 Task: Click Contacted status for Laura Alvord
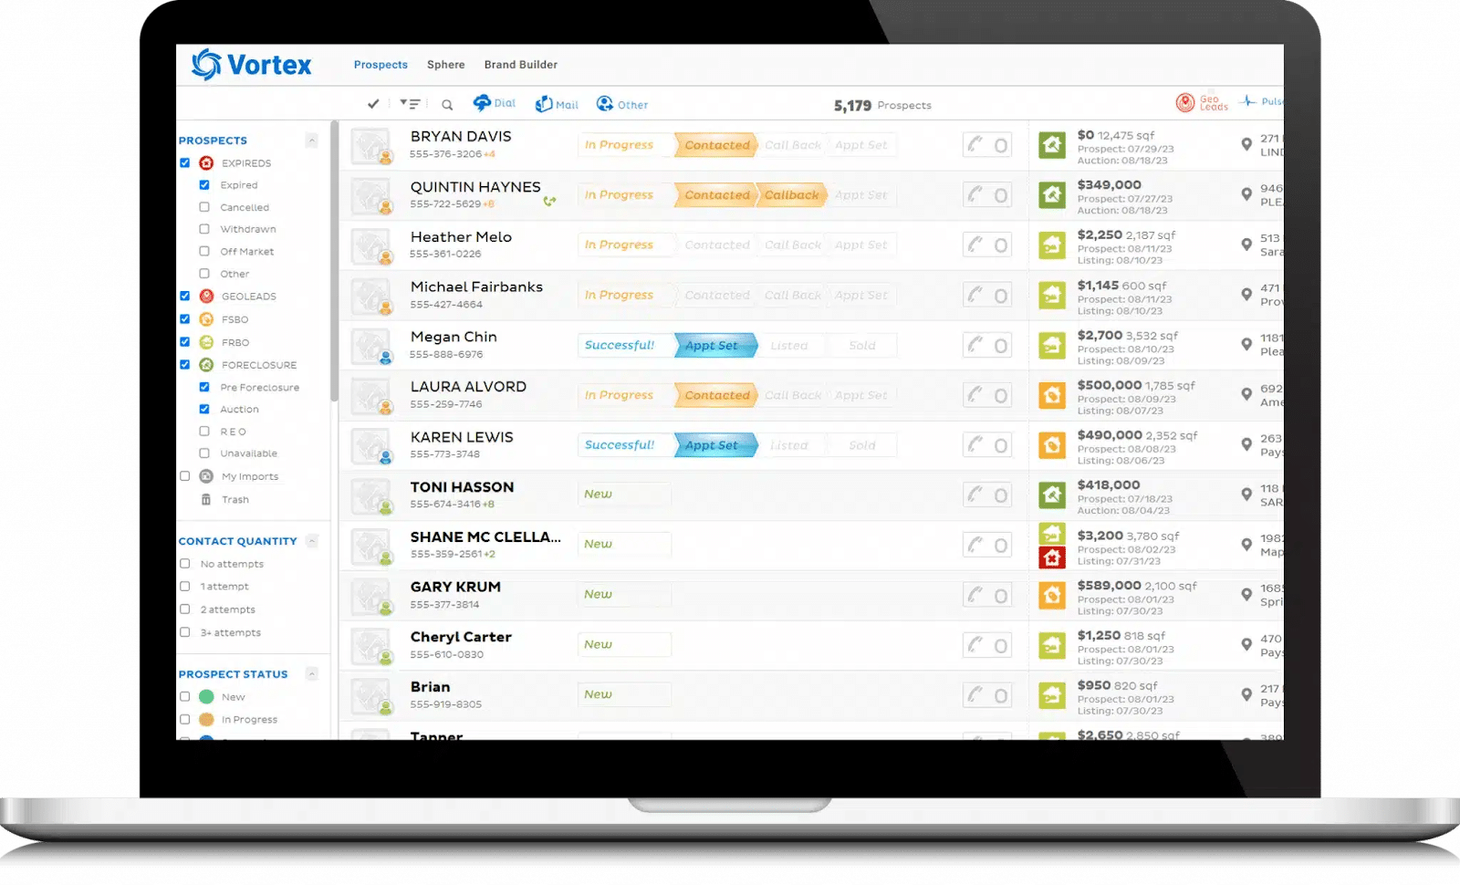click(x=716, y=395)
